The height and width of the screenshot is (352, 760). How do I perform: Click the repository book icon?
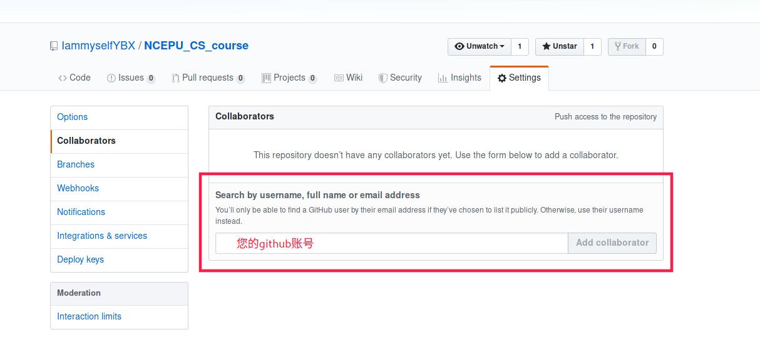point(54,46)
